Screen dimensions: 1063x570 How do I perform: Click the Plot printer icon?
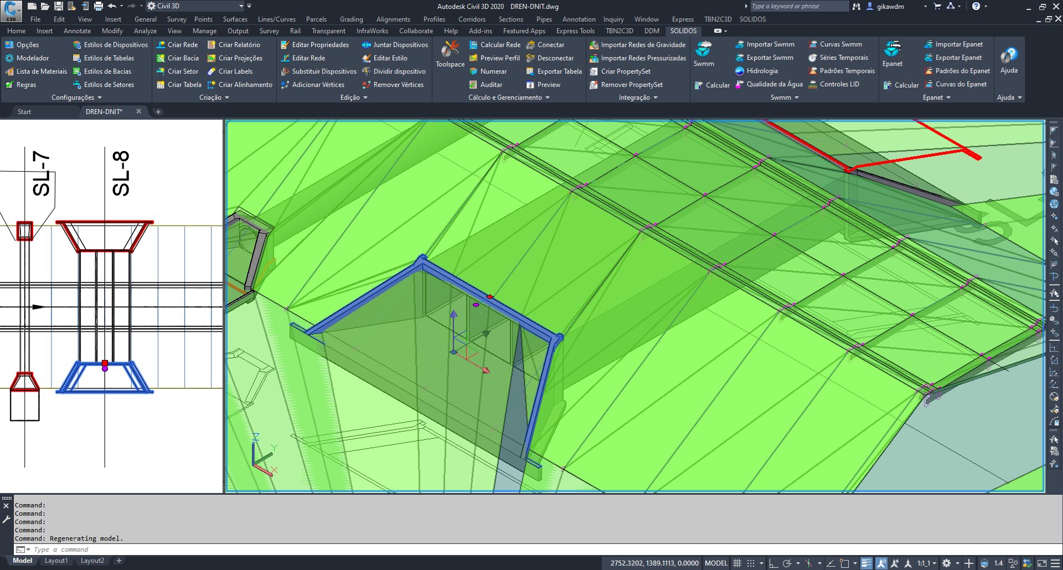tap(98, 6)
